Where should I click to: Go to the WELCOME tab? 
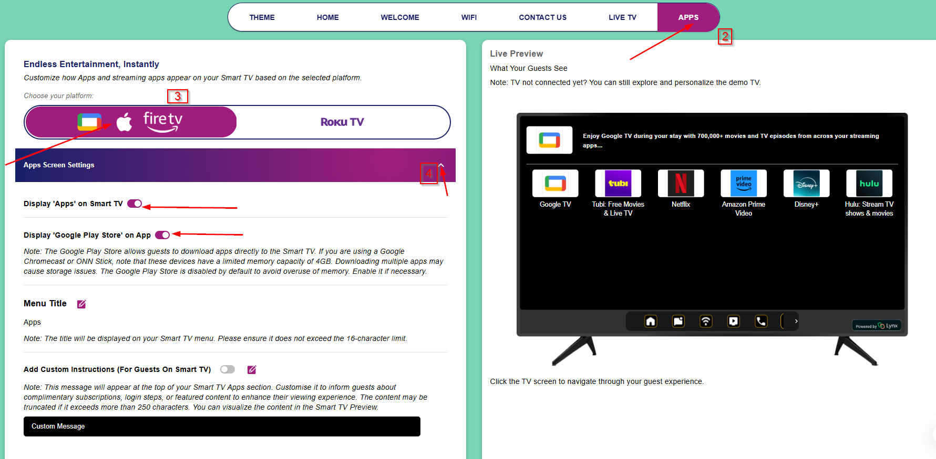point(400,17)
